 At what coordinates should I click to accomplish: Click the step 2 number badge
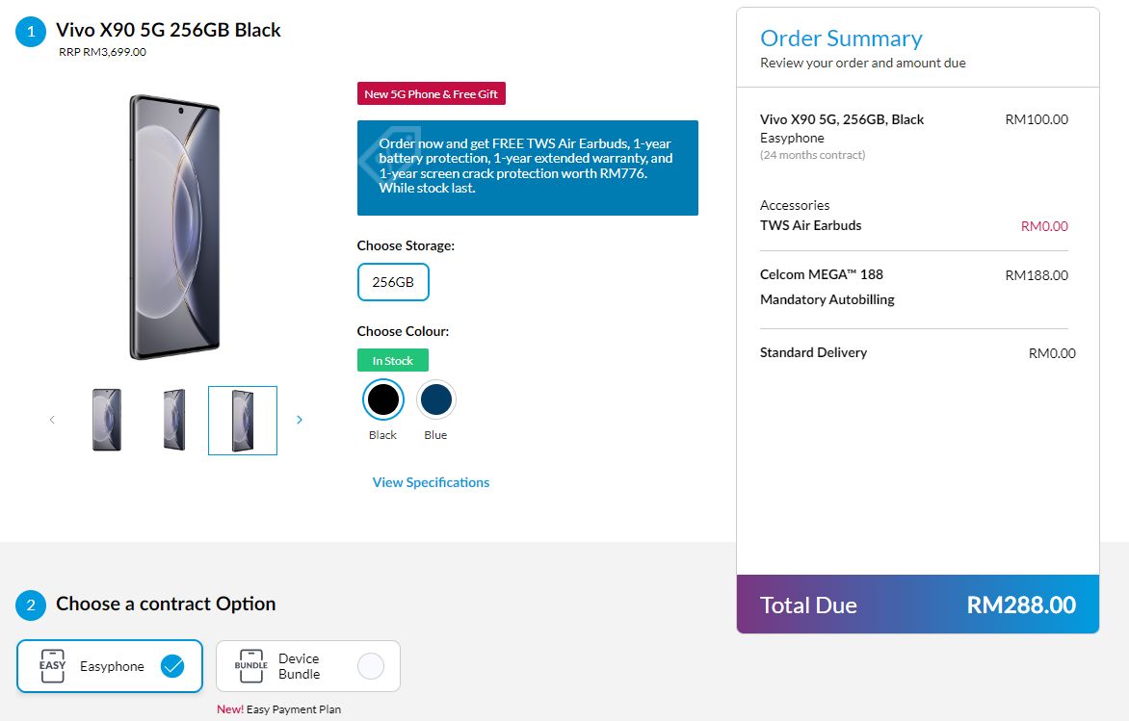(x=31, y=605)
